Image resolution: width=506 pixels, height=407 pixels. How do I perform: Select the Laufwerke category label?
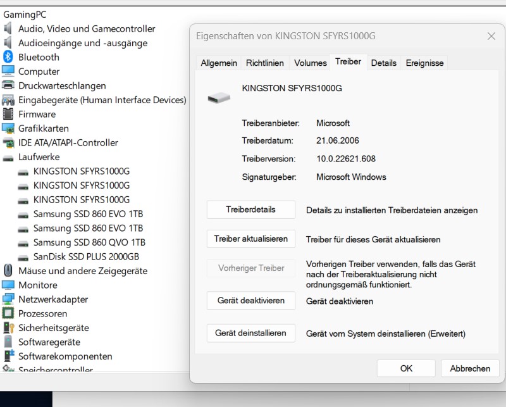39,157
